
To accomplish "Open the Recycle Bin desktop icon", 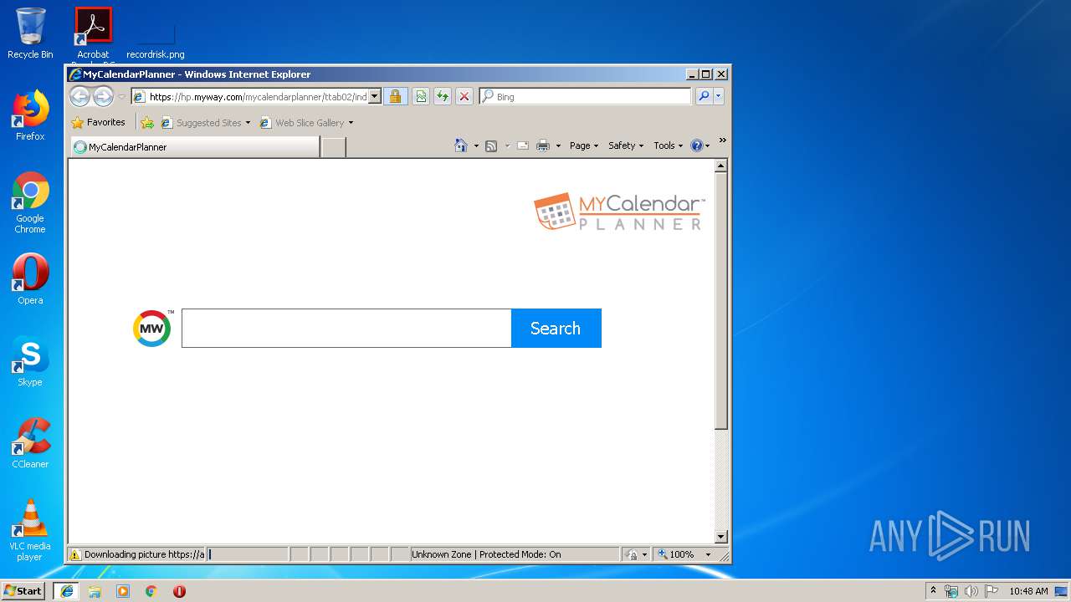I will [x=30, y=33].
